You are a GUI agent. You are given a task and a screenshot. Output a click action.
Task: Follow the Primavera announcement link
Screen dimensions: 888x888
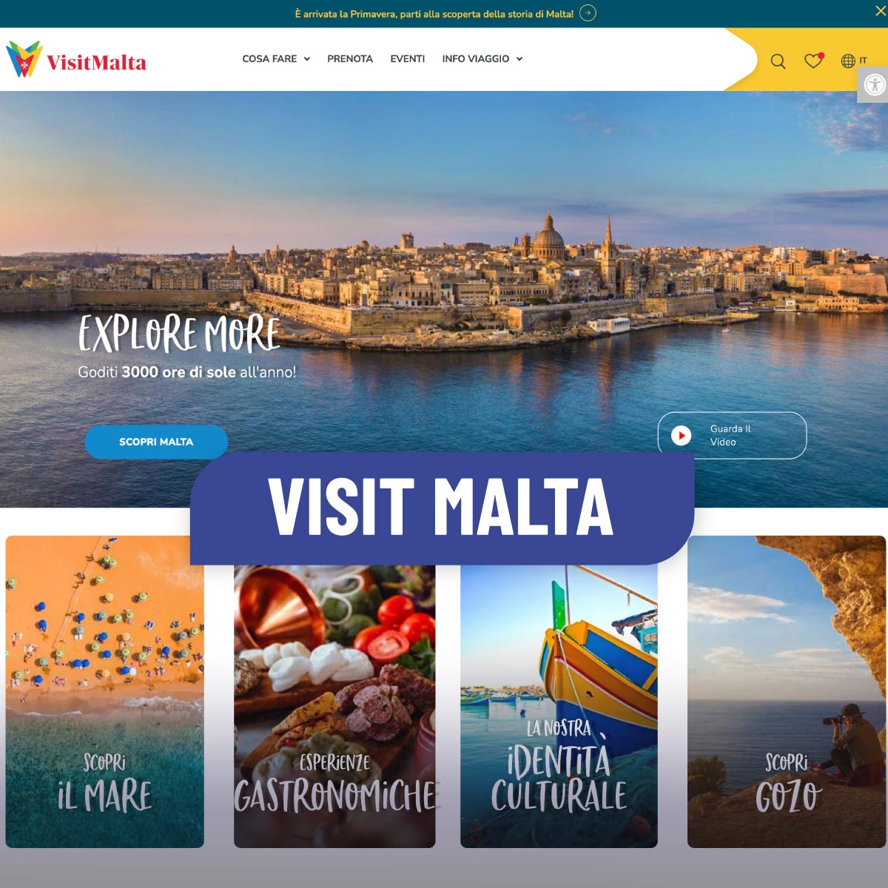point(434,13)
